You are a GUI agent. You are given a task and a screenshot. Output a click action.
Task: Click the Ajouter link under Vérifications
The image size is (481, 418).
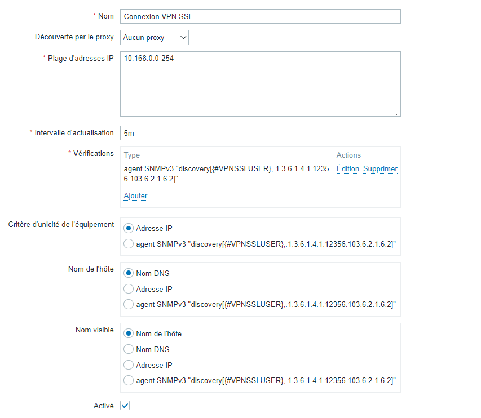click(x=135, y=196)
